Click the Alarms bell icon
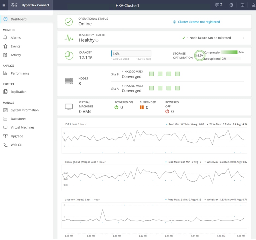 5,38
